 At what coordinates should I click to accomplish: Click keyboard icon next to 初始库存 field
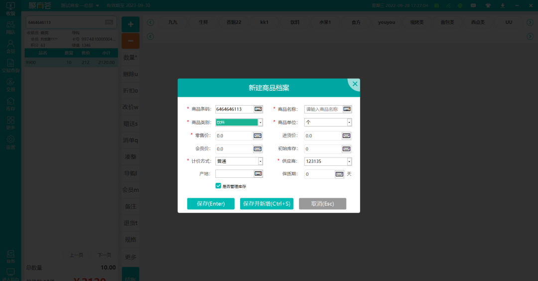346,149
